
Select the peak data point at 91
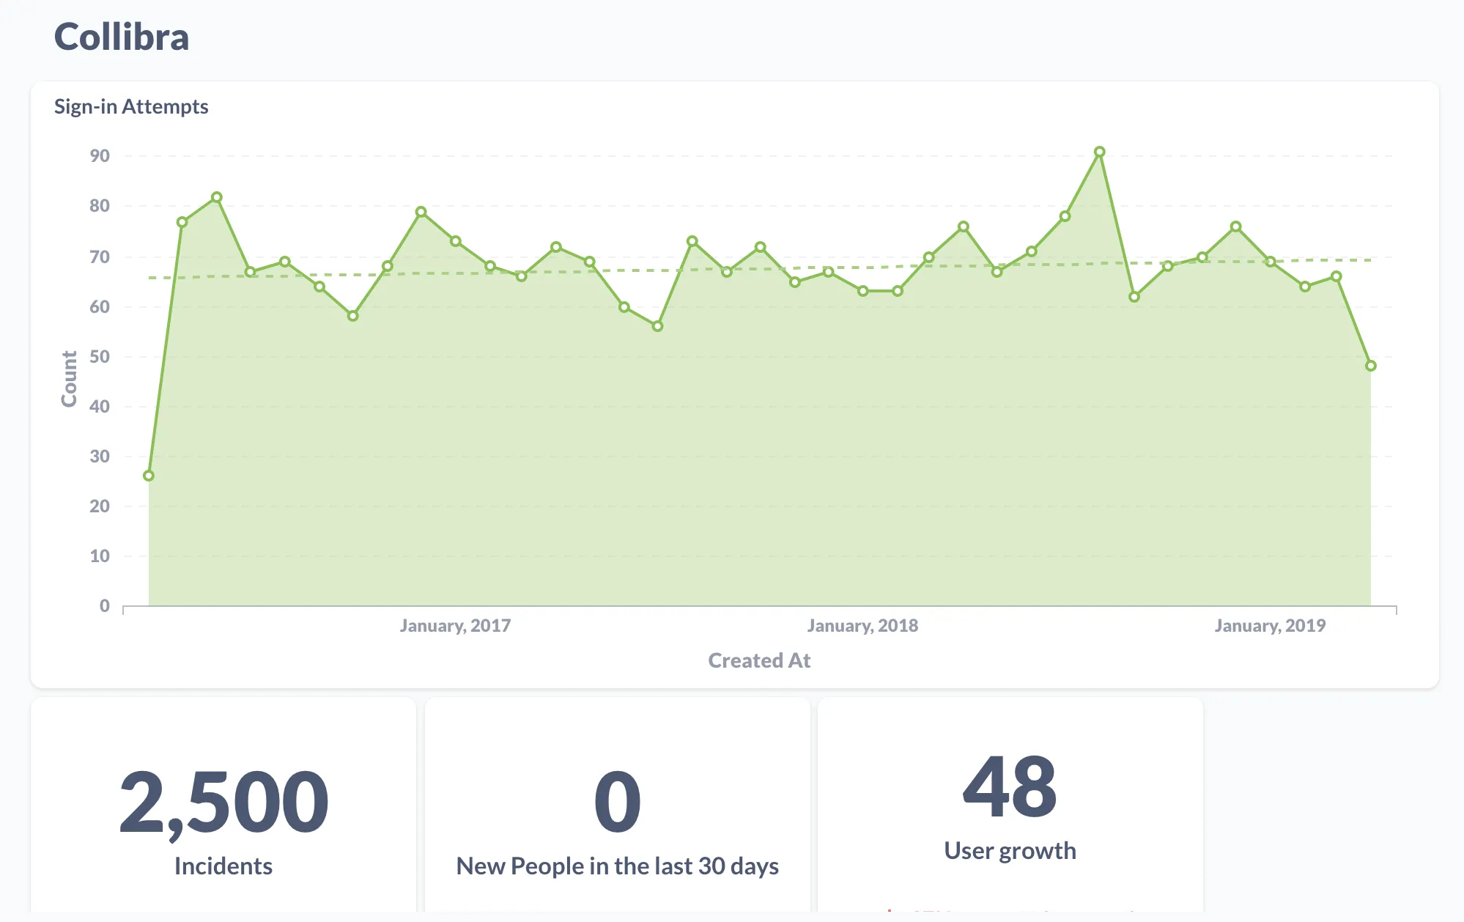1099,152
